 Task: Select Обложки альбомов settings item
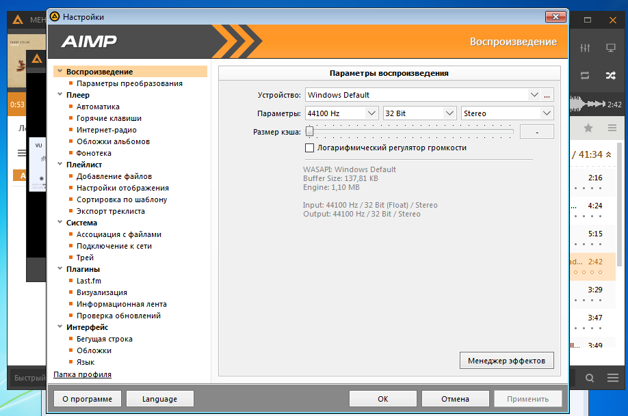click(x=114, y=141)
